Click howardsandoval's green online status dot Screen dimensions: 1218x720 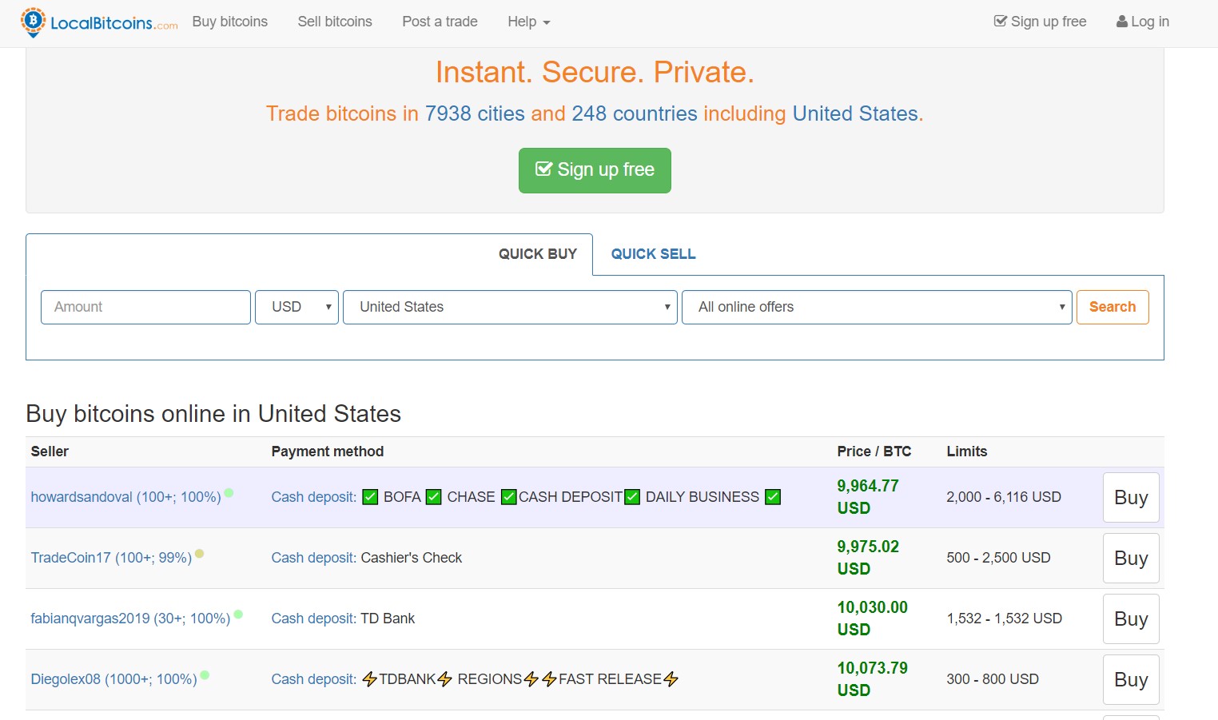229,493
